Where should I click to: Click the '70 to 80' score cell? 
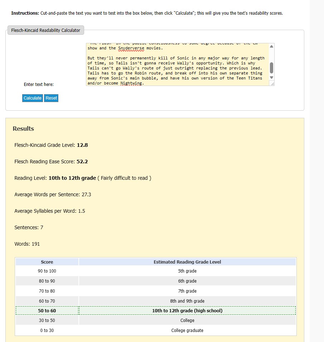click(47, 291)
